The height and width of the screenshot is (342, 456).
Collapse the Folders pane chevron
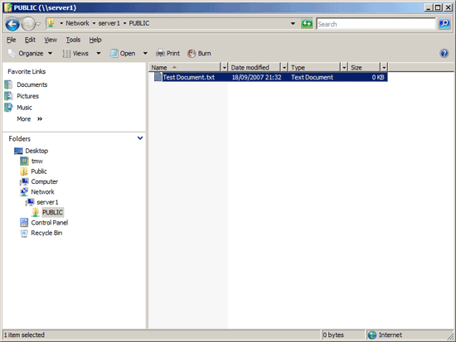(x=140, y=138)
